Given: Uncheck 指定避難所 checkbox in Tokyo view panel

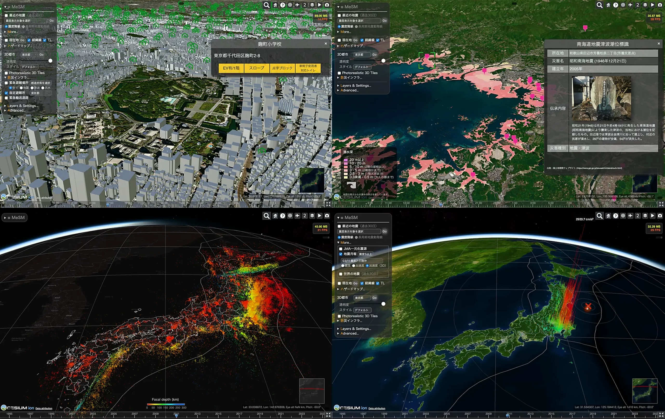Looking at the screenshot, I should [6, 93].
